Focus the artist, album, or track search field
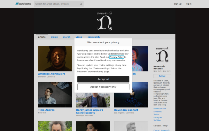Screen dimensions: 209x131 click(x=59, y=4)
